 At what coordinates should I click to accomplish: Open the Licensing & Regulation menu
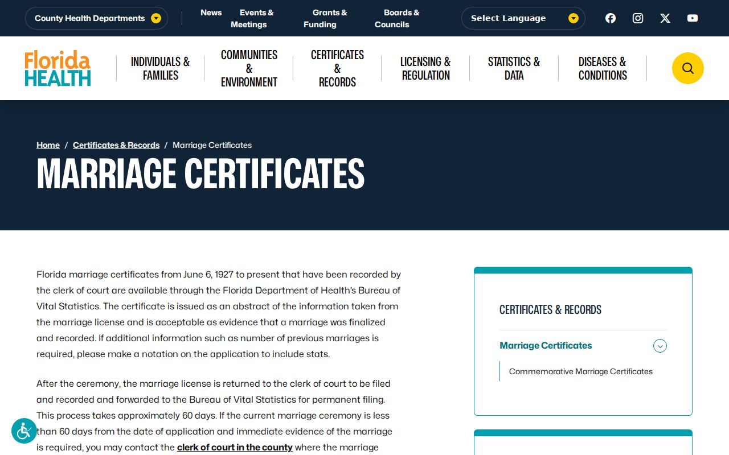pyautogui.click(x=425, y=68)
